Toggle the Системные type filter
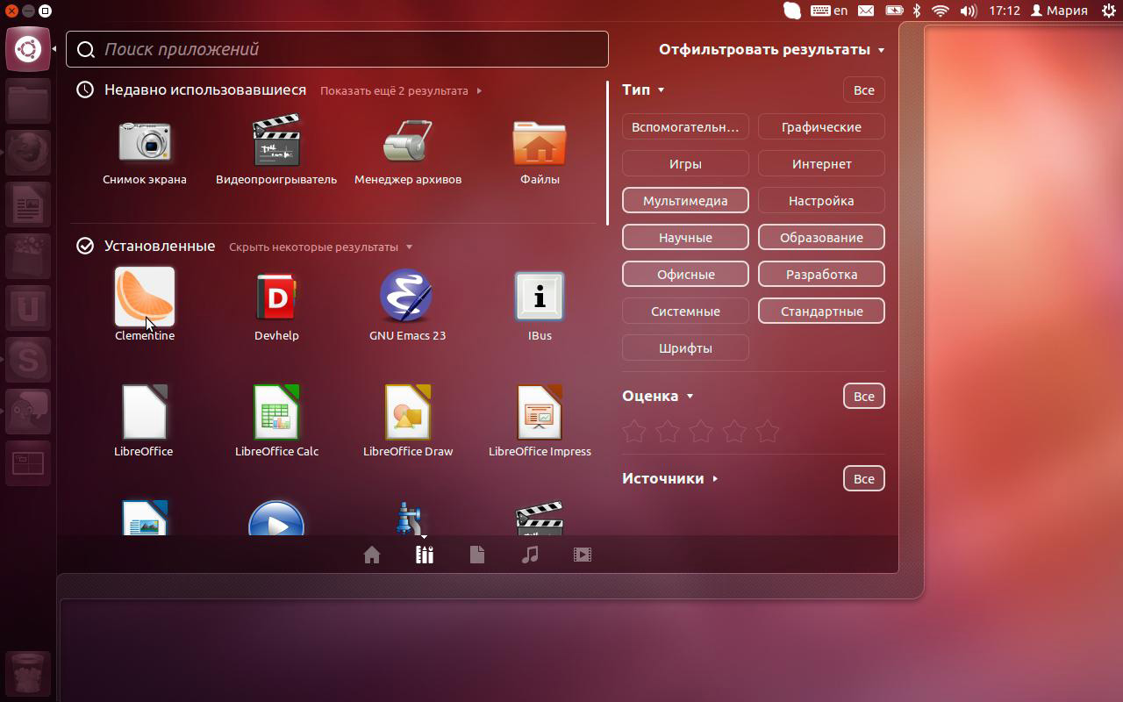Screen dimensions: 1123x702 [685, 312]
